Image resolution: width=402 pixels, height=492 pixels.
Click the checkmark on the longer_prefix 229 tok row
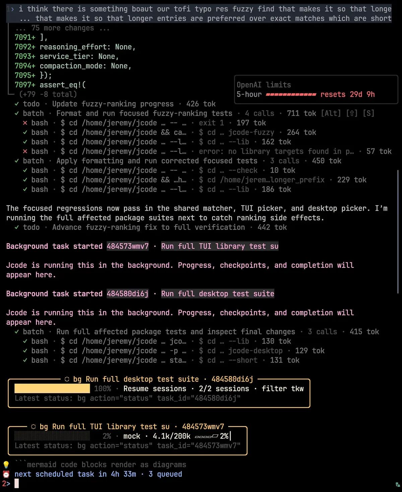[25, 180]
